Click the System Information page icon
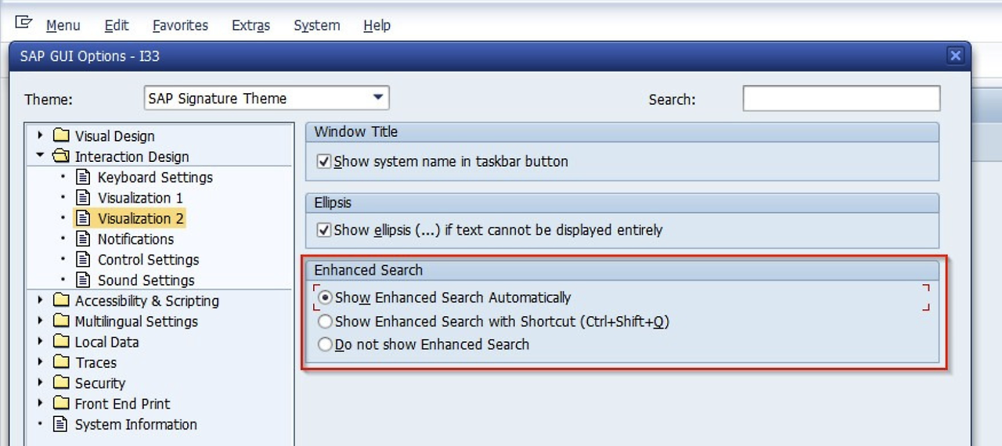Viewport: 1002px width, 446px height. [60, 424]
